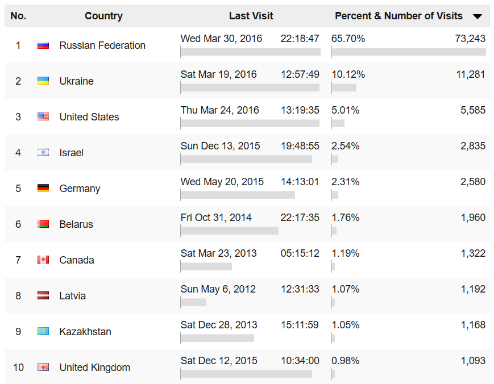Select the Russian Federation country name

pyautogui.click(x=102, y=45)
